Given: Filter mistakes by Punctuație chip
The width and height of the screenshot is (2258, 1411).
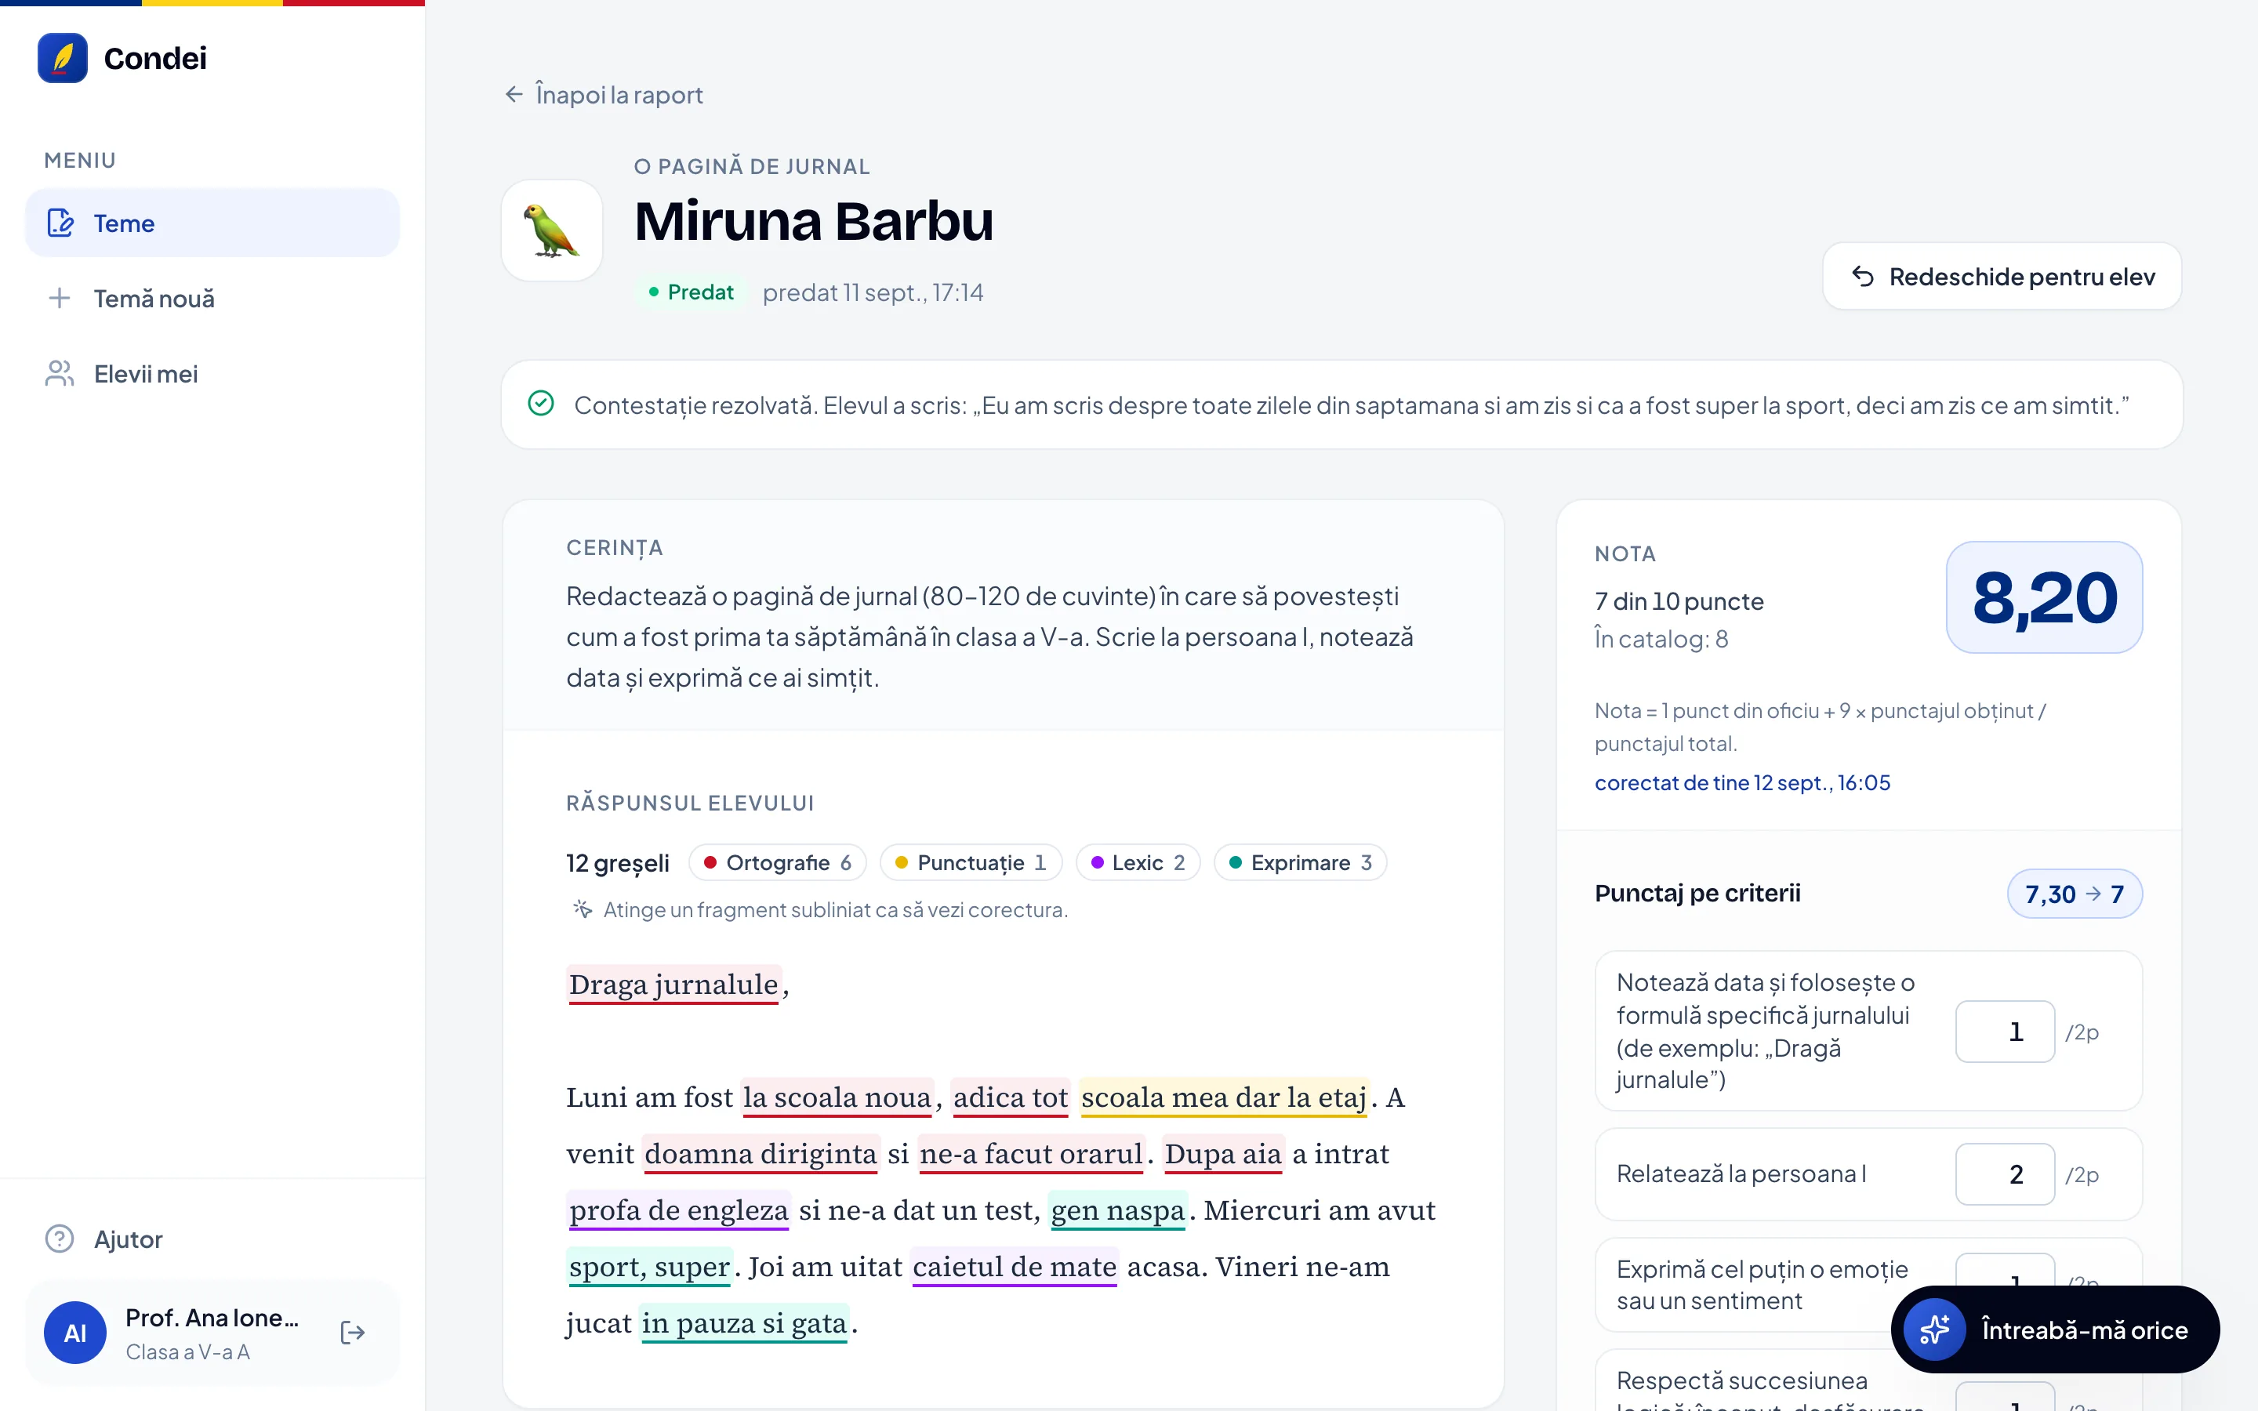Looking at the screenshot, I should (x=971, y=862).
